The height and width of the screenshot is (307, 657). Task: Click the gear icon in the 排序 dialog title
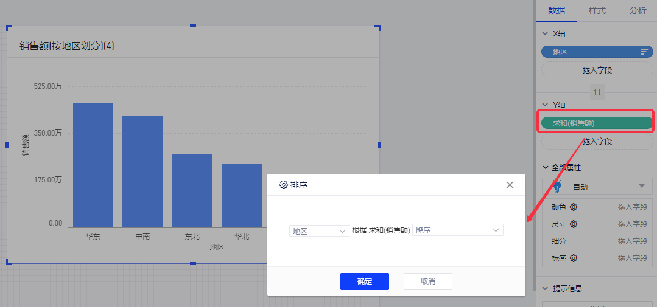283,185
